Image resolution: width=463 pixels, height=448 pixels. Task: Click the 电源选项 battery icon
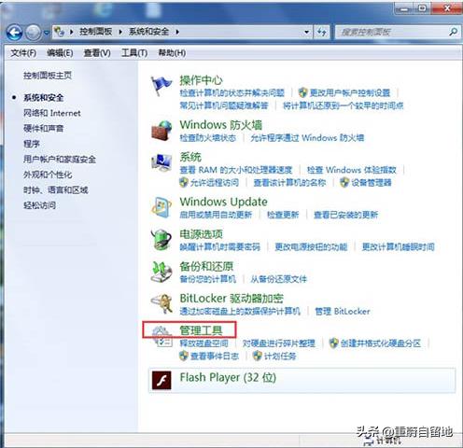click(x=161, y=240)
